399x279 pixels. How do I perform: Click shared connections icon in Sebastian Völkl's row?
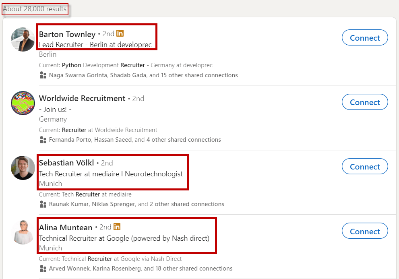(x=43, y=204)
